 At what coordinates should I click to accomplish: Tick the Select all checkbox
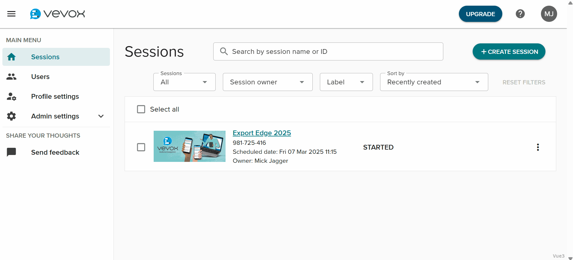pyautogui.click(x=141, y=109)
